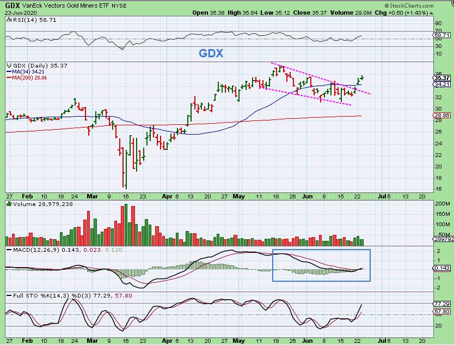The height and width of the screenshot is (345, 454).
Task: Click the Low 35.12 value in header
Action: tap(275, 13)
